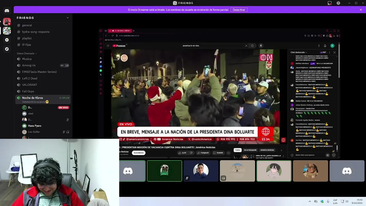Open video more-actions ellipsis menu
Image resolution: width=366 pixels, height=206 pixels.
pyautogui.click(x=228, y=153)
